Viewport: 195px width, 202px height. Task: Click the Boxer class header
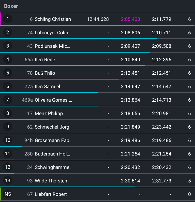click(x=11, y=6)
